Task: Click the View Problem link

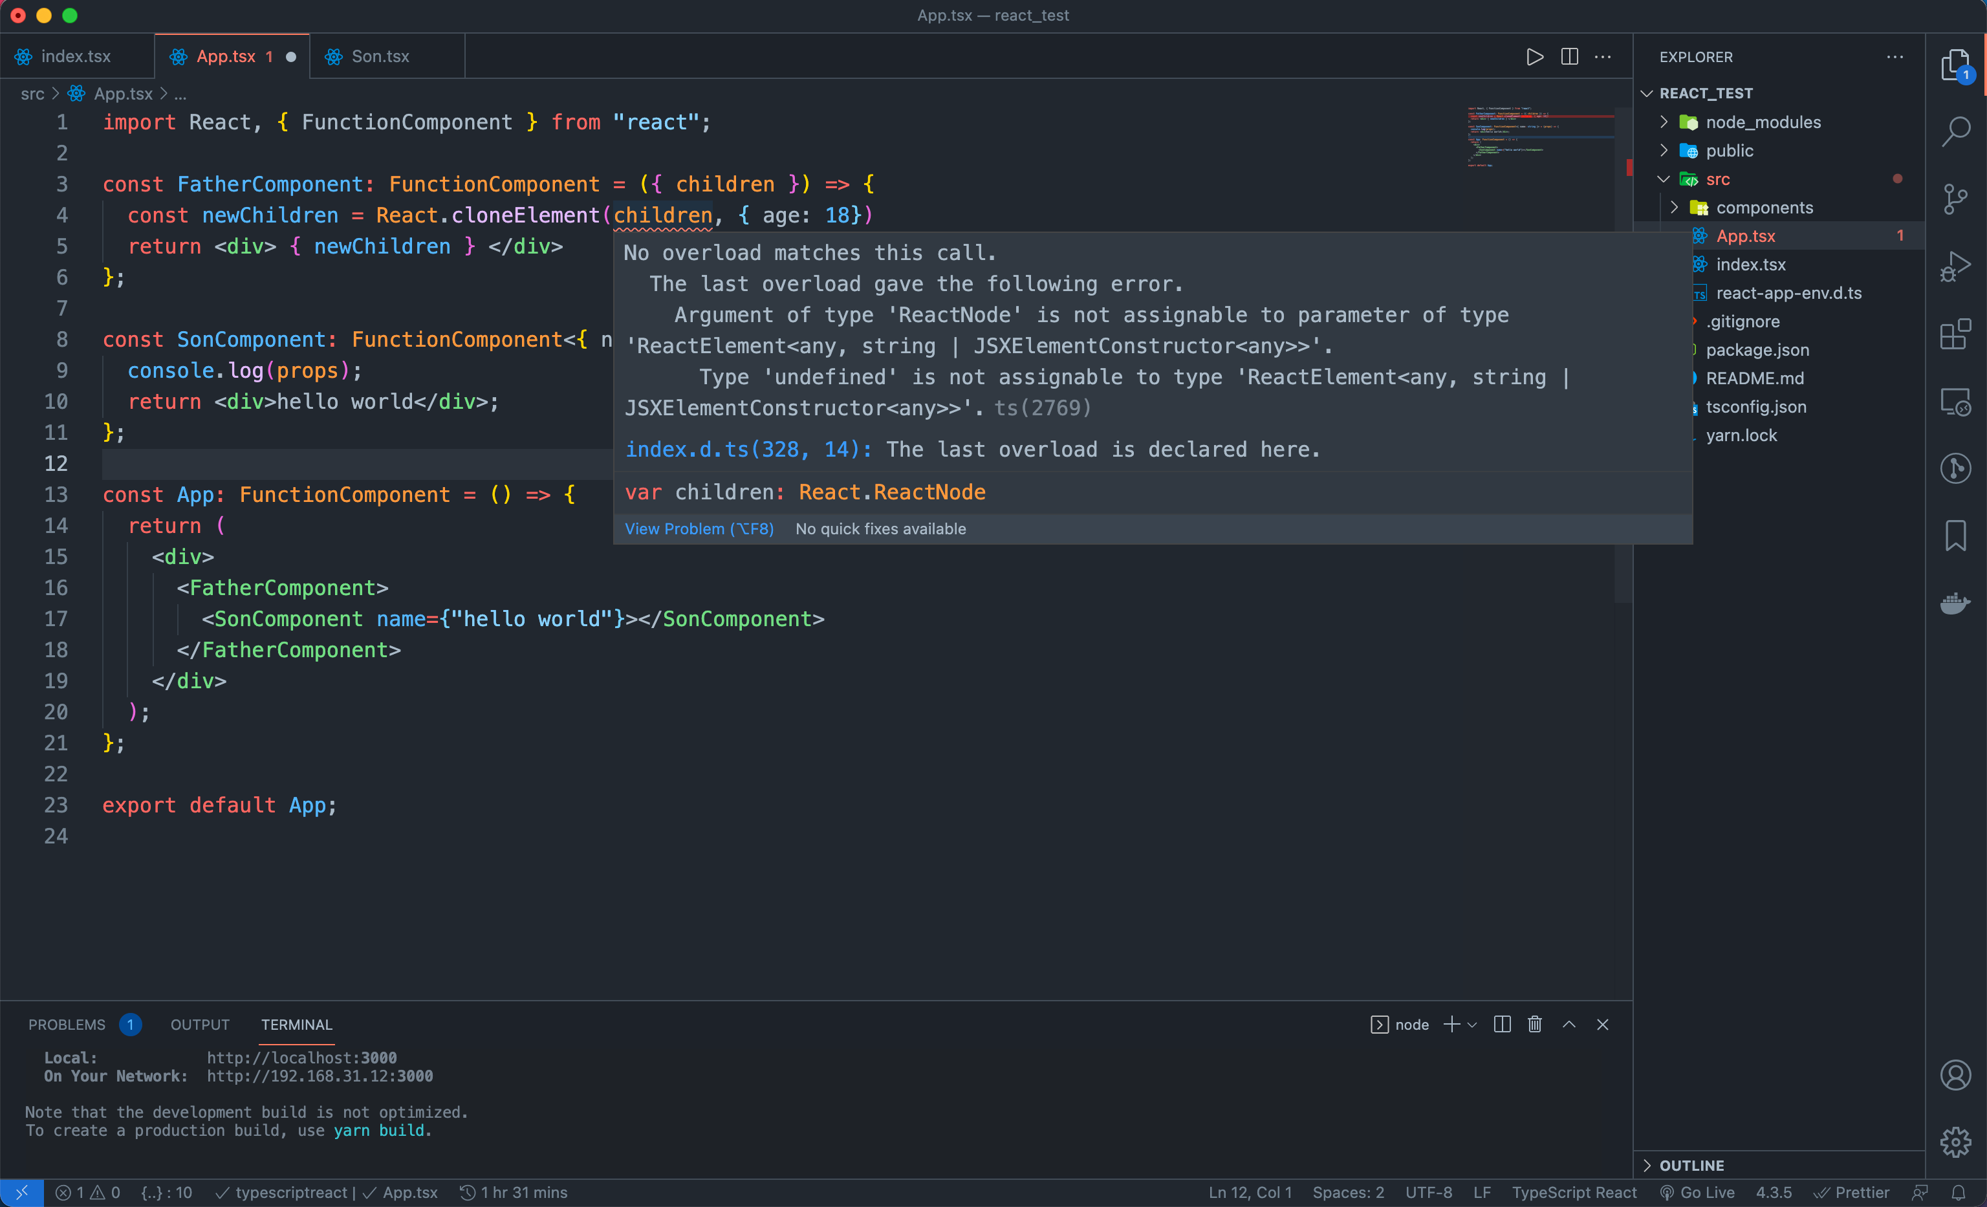Action: (699, 529)
